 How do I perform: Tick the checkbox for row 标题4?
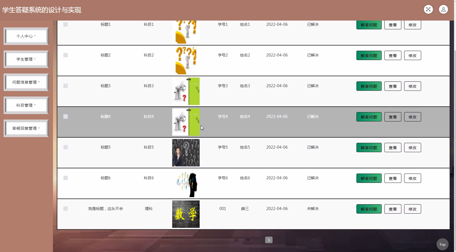(x=65, y=117)
